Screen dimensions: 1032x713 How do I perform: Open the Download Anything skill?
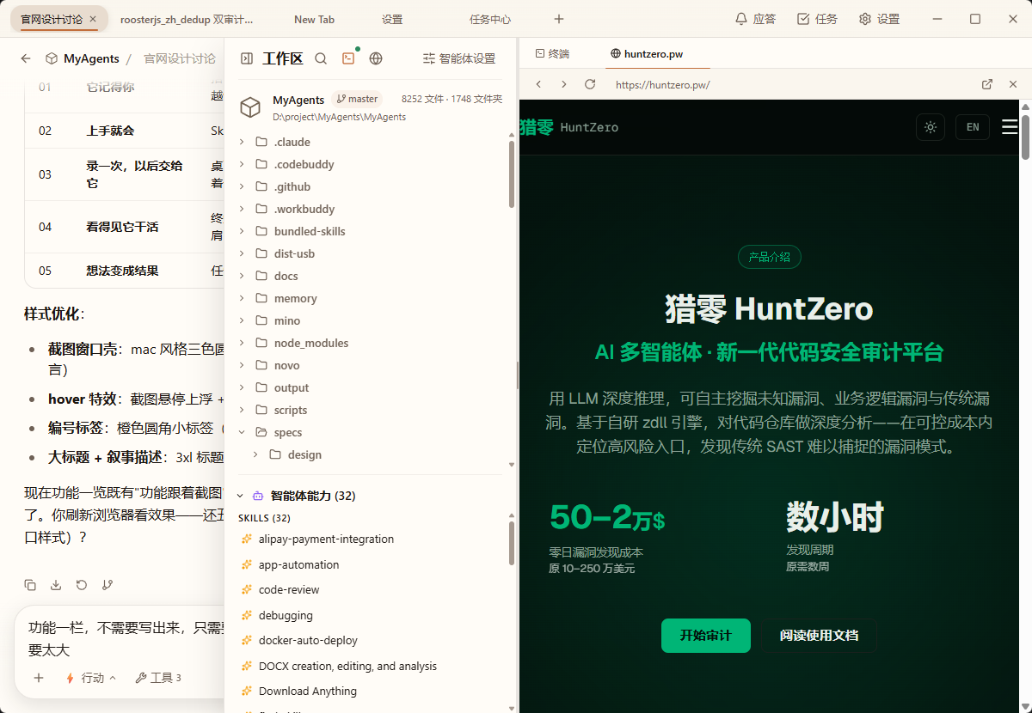[307, 691]
